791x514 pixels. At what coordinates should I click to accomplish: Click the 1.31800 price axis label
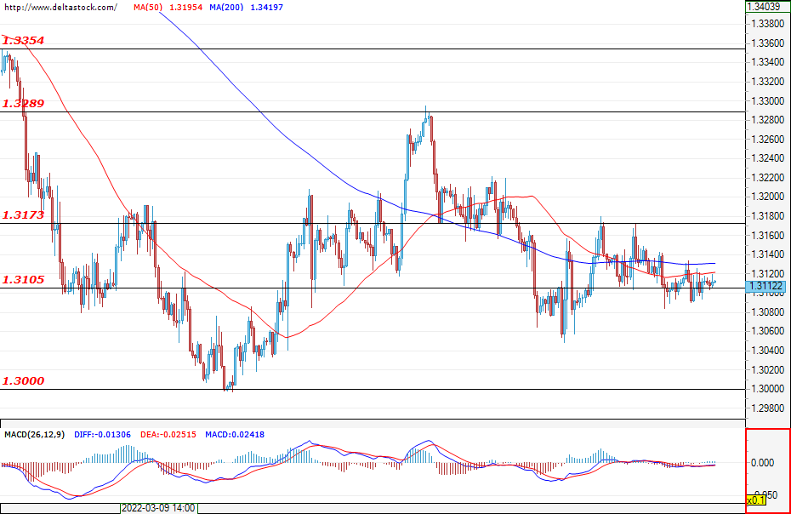point(768,216)
